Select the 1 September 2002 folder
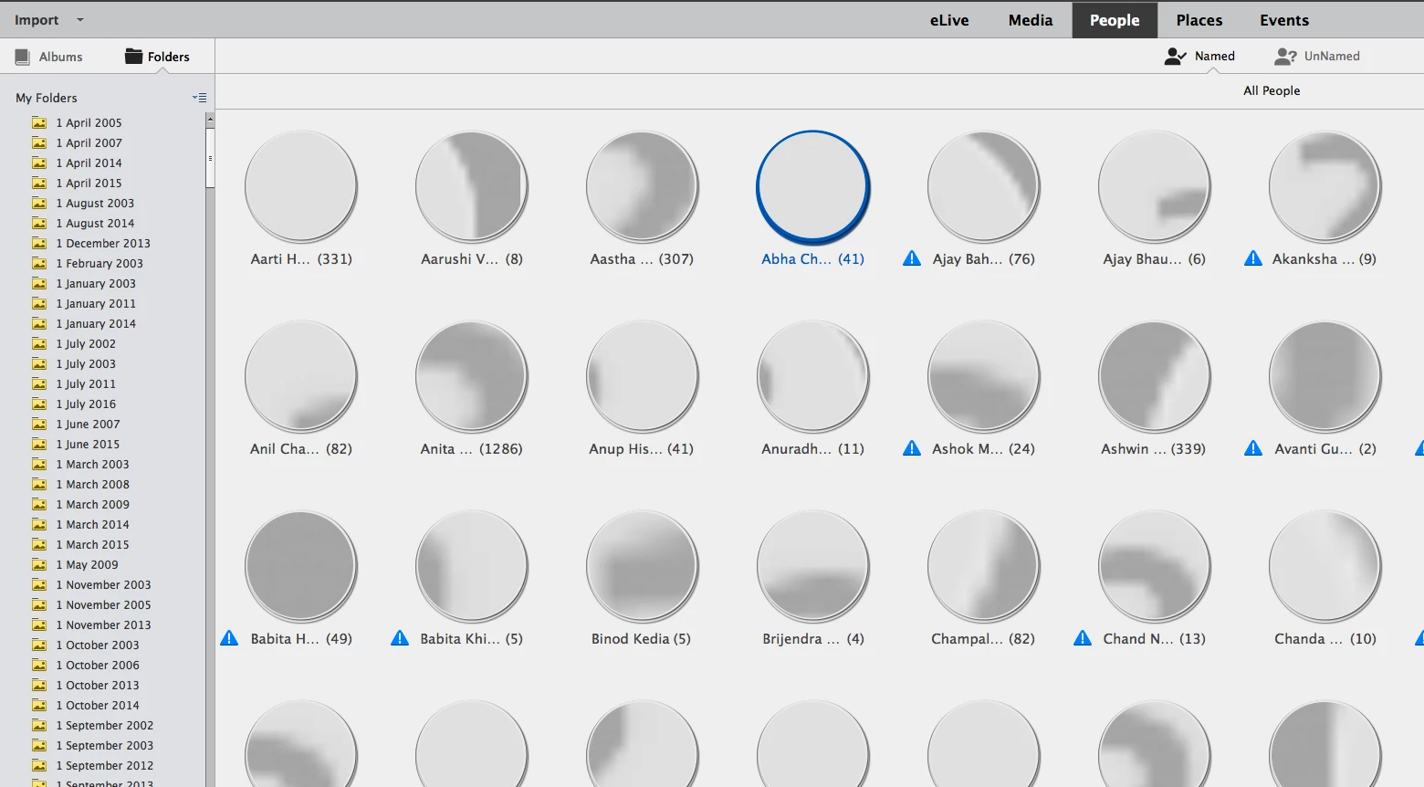Screen dimensions: 1424x787 click(105, 725)
